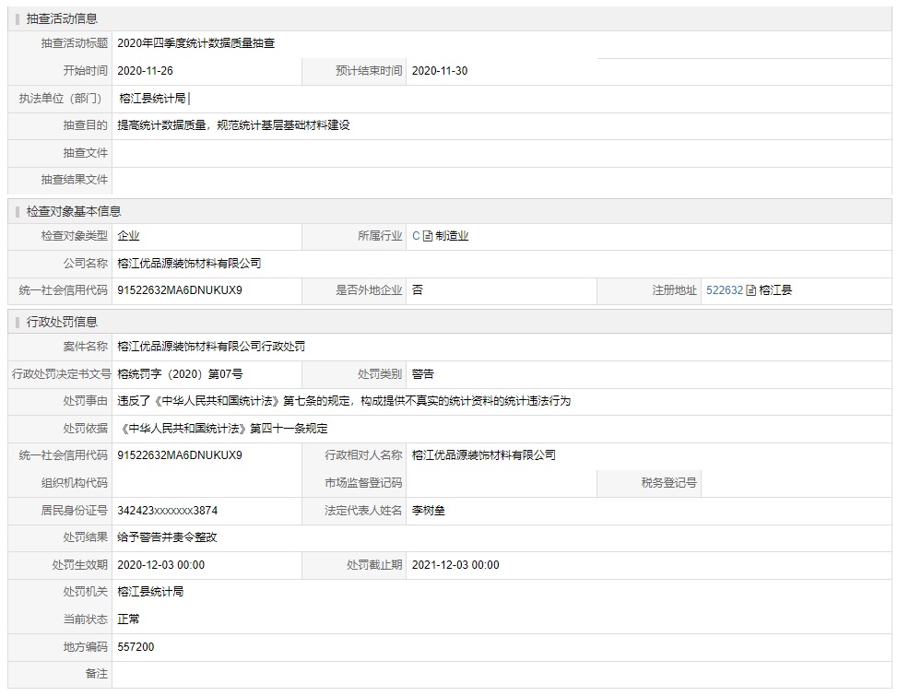Screen dimensions: 898x696
Task: Click the empty 抽查结果文件 field
Action: pos(498,180)
